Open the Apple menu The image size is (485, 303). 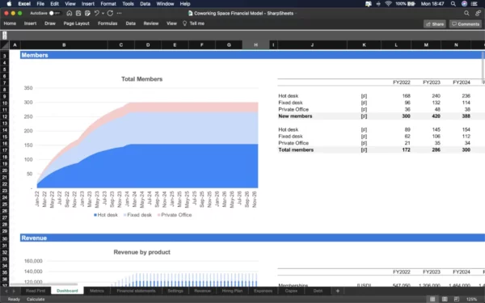[x=9, y=4]
